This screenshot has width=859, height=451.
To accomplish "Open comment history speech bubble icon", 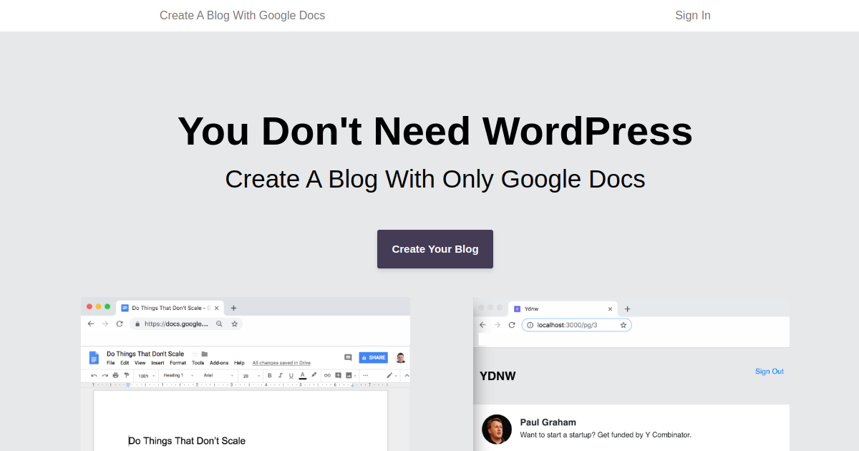I will (348, 357).
